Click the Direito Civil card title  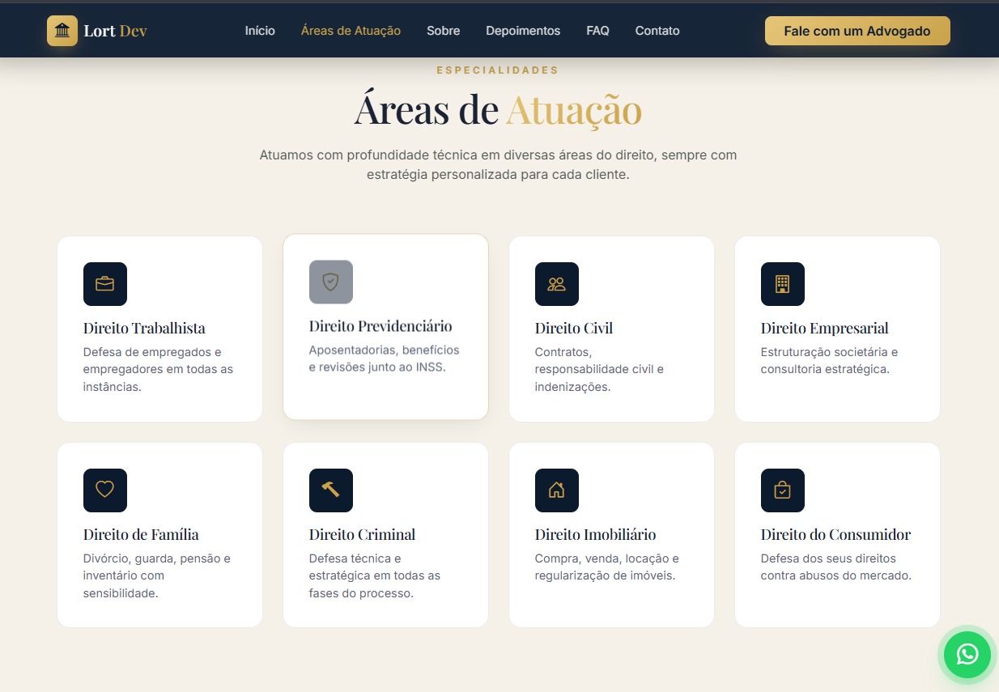coord(574,329)
